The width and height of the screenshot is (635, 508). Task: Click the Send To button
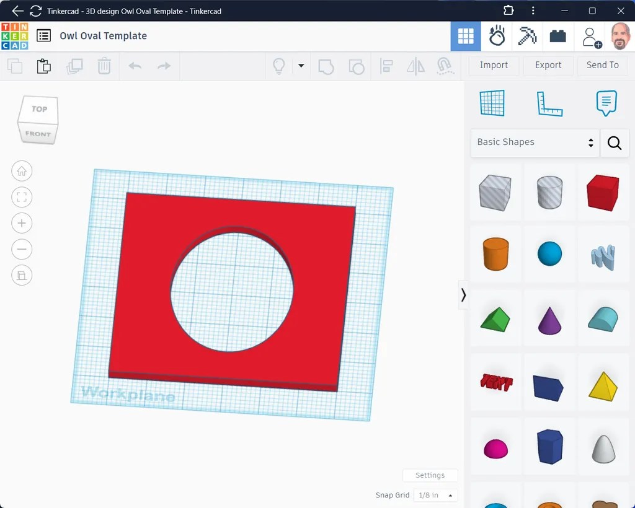pos(602,65)
